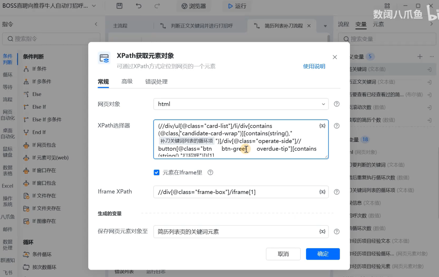Open the 错误处理 tab in the dialog
The image size is (439, 277).
pyautogui.click(x=156, y=81)
